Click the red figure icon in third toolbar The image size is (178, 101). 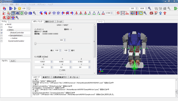pyautogui.click(x=4, y=18)
